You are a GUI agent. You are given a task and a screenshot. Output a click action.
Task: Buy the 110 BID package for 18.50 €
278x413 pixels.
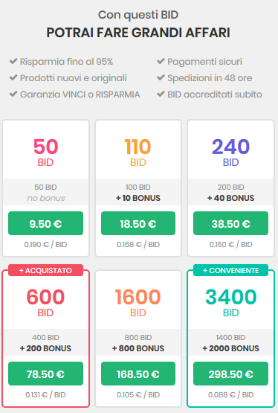[x=138, y=223]
